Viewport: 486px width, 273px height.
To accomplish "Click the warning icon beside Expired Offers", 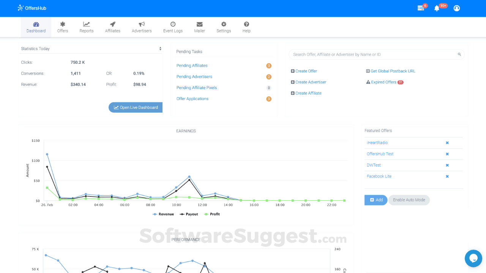I will 368,82.
